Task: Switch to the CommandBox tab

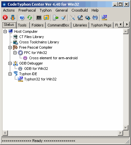Action: (58, 25)
